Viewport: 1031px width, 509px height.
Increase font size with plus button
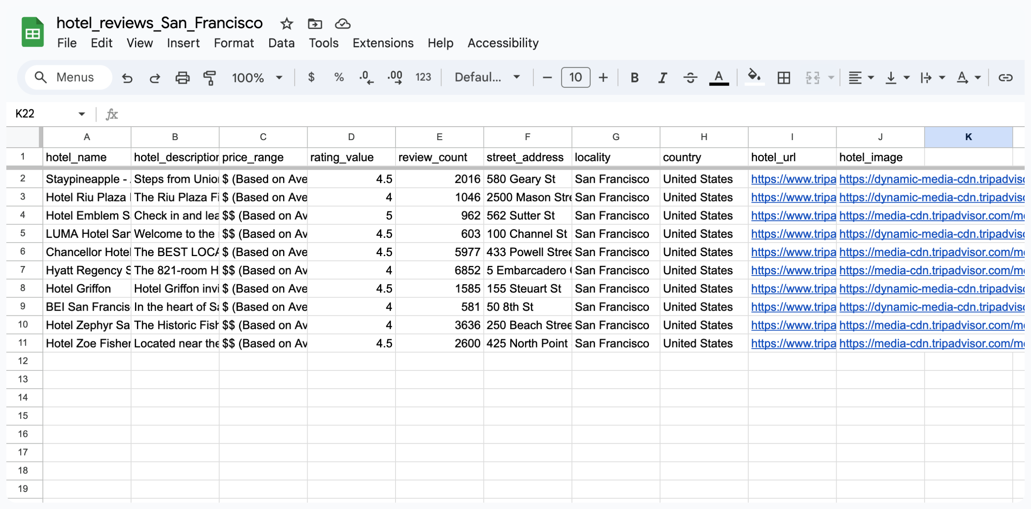point(603,78)
